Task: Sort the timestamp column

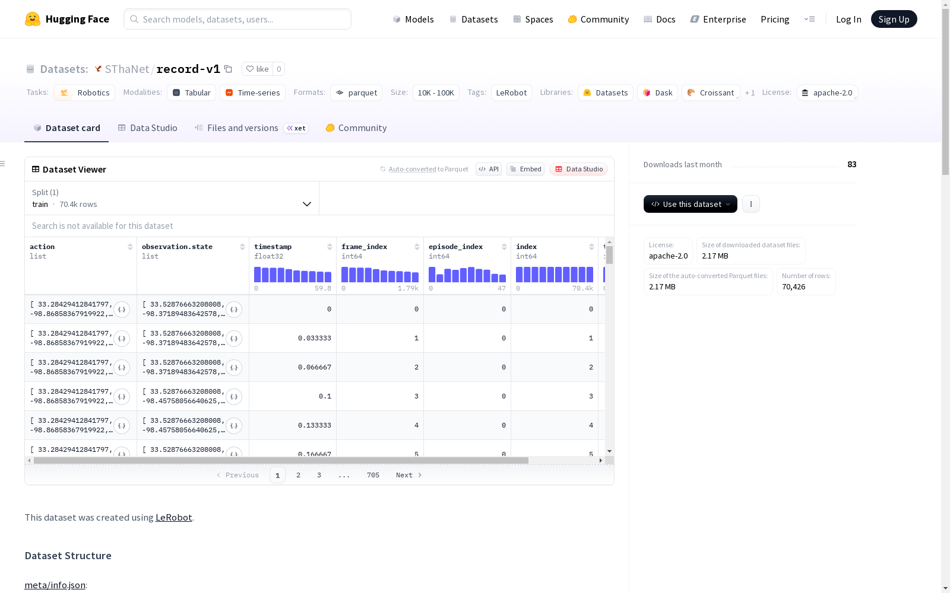Action: 330,247
